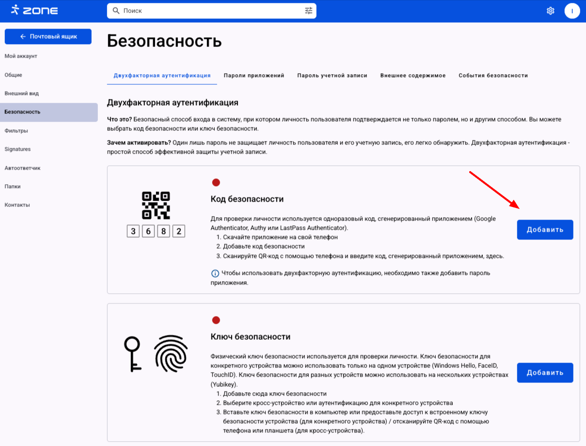Screen dimensions: 586x446
Task: Select Signatures in sidebar
Action: [x=17, y=149]
